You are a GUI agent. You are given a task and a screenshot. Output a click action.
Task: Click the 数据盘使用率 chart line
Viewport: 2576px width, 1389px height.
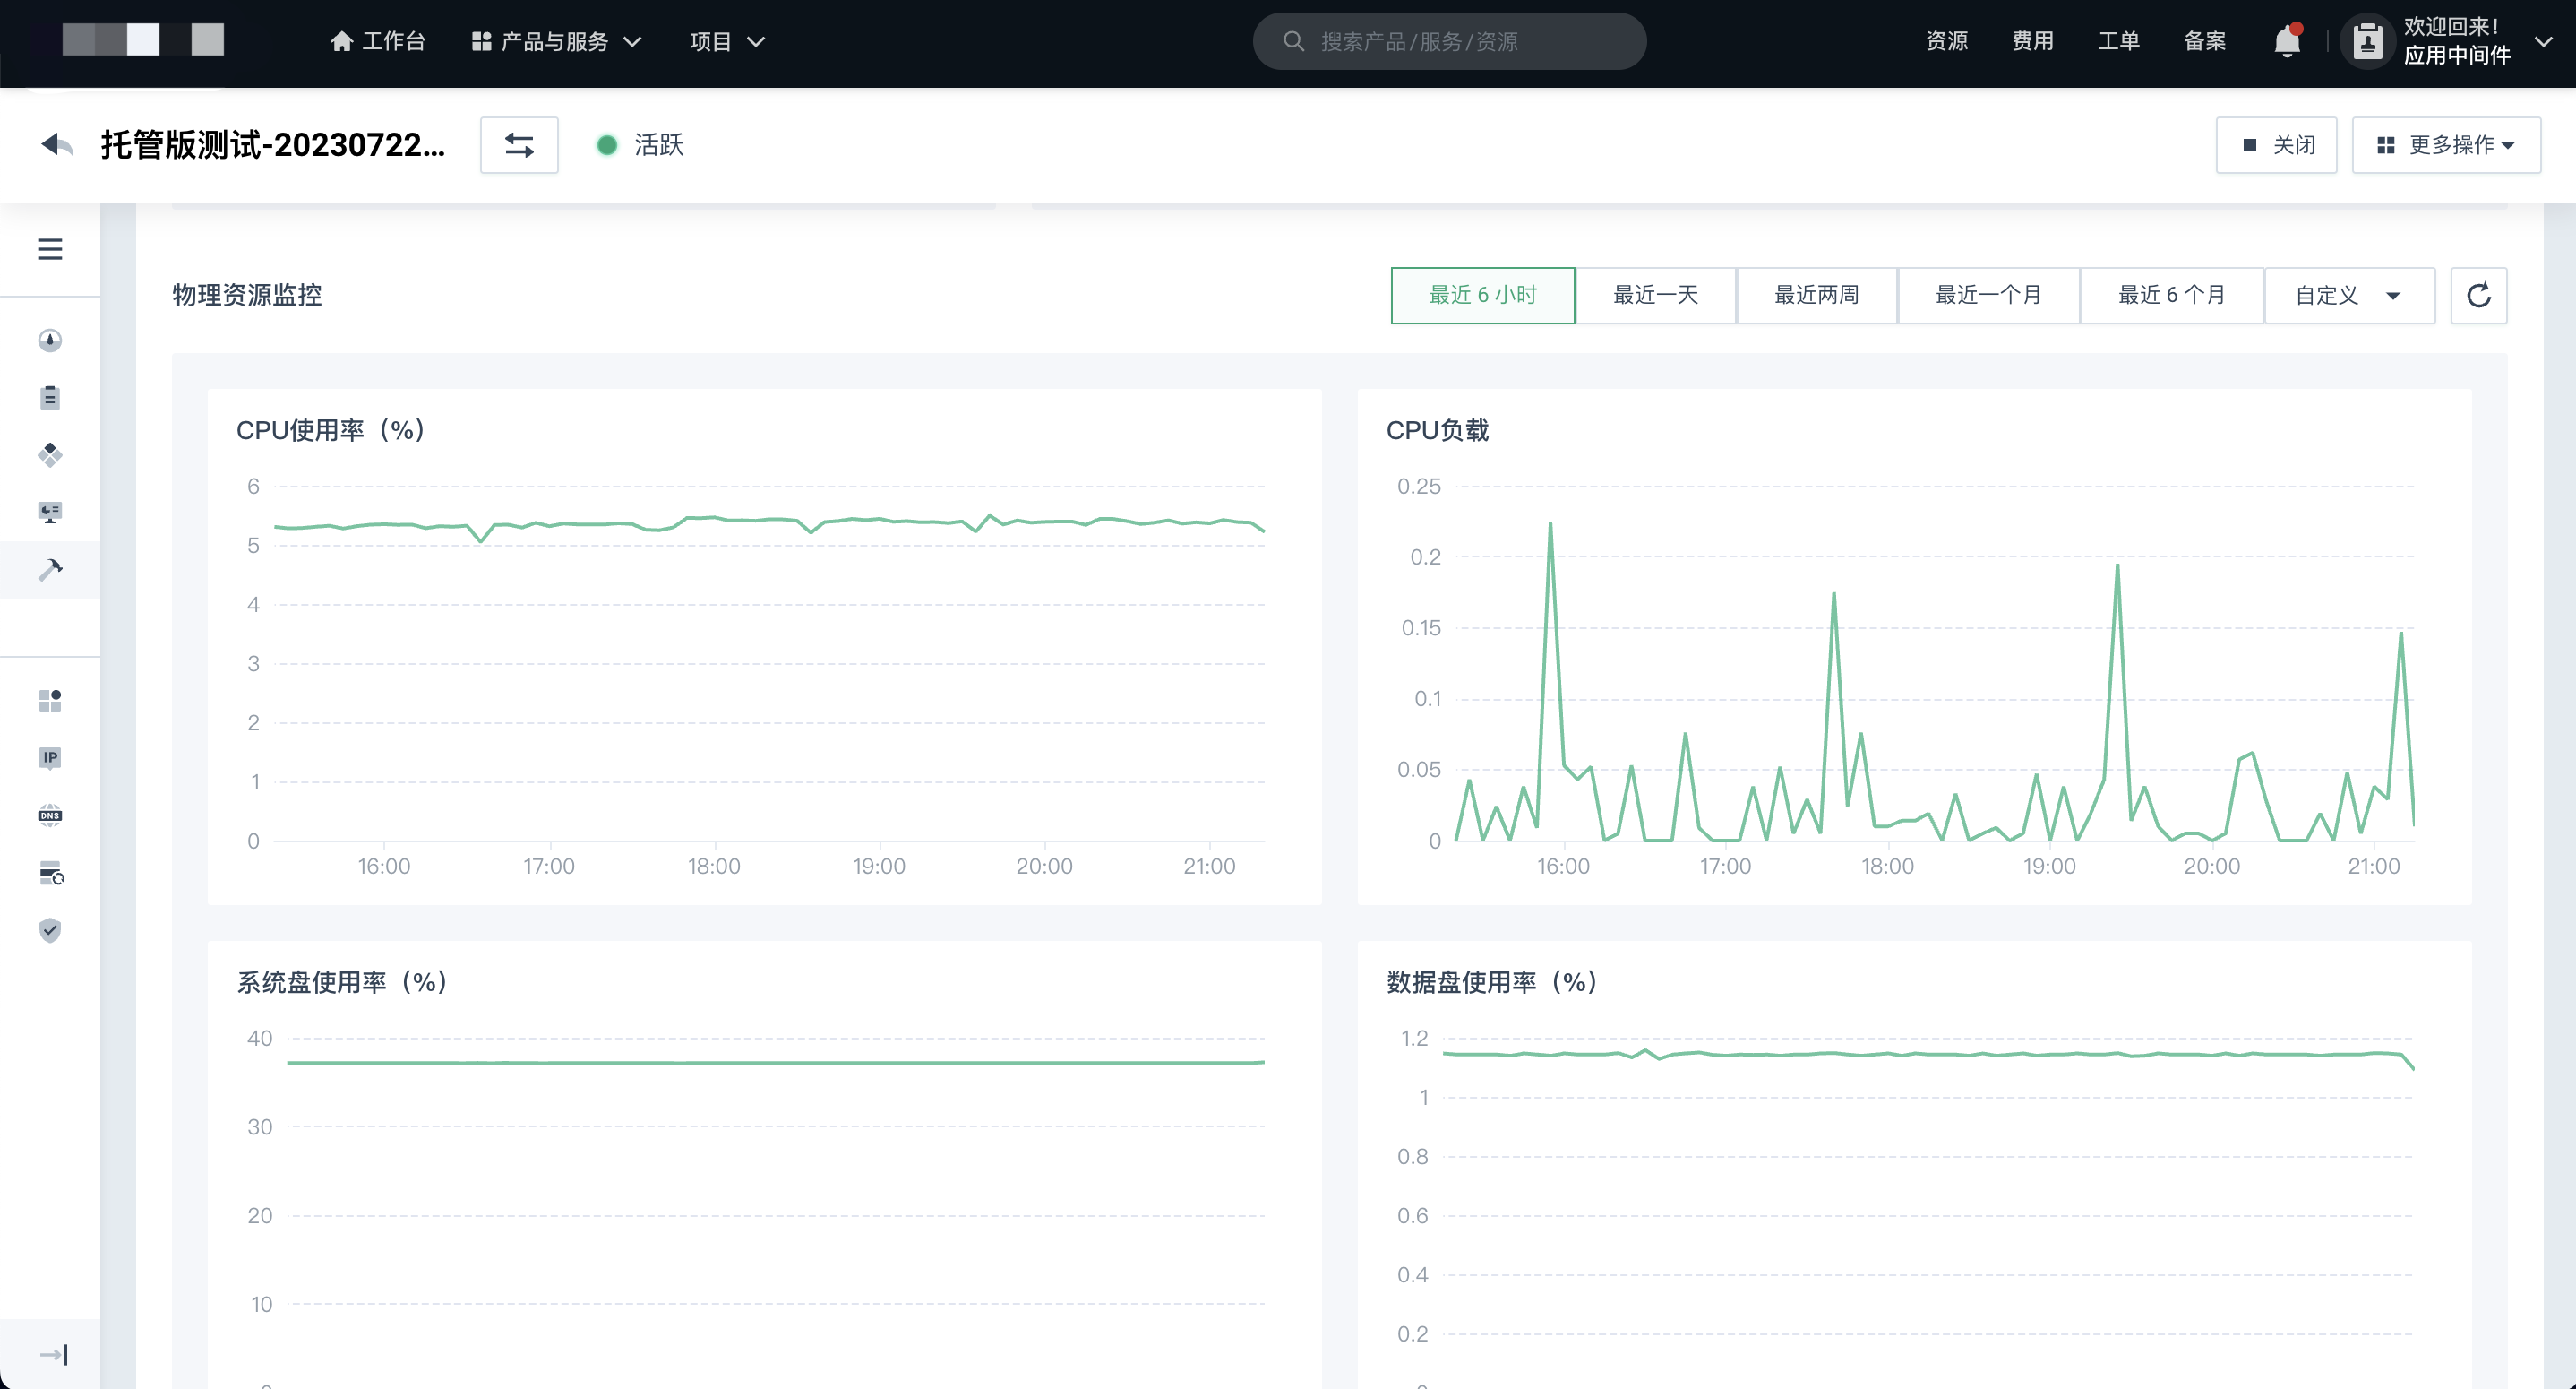point(1928,1055)
